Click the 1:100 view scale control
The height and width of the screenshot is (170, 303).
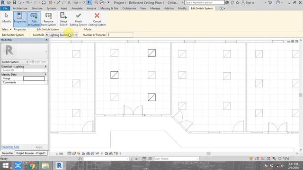point(59,153)
